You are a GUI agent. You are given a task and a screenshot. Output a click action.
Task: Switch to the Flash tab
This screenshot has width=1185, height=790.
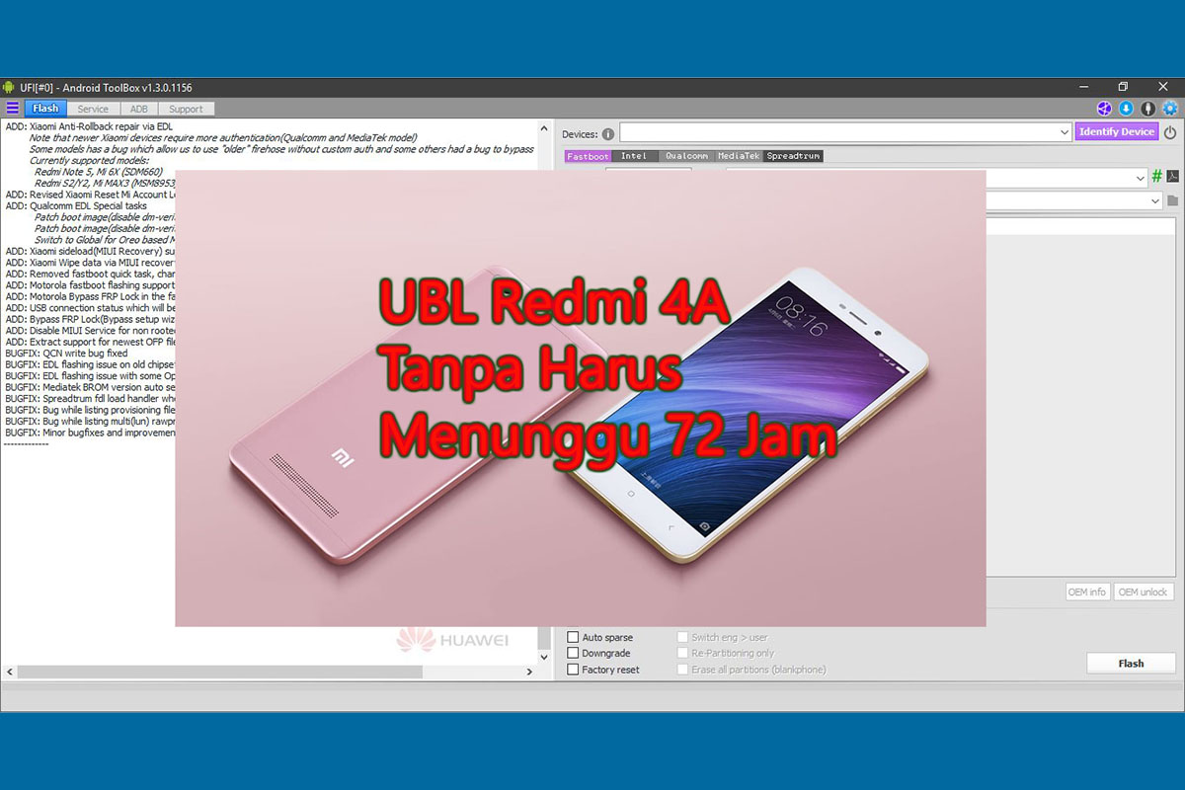point(45,109)
